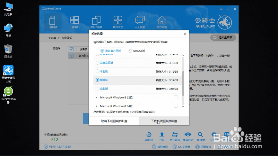Check the Microsoft Windows8 32位 checkbox
Image resolution: width=278 pixels, height=156 pixels.
click(176, 97)
